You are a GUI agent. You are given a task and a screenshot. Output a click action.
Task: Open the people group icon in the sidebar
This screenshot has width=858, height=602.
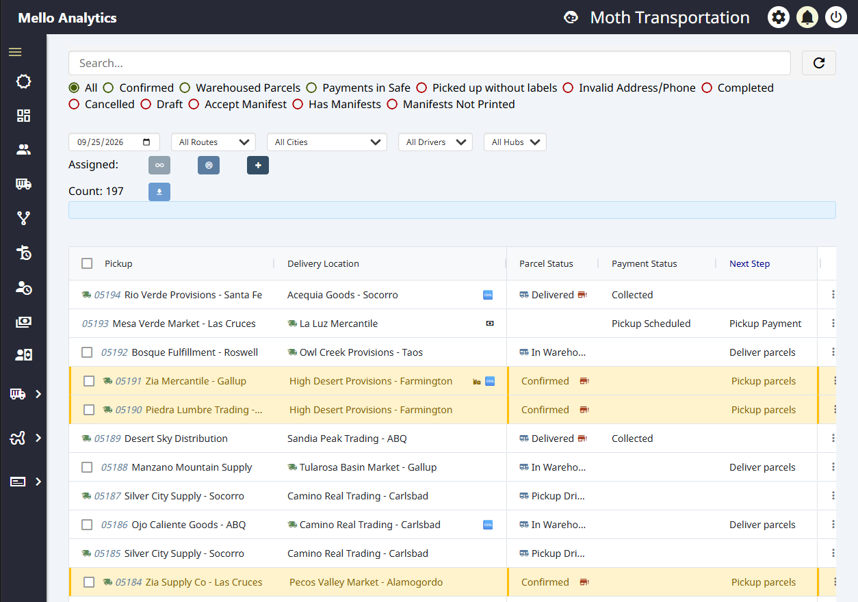coord(24,149)
